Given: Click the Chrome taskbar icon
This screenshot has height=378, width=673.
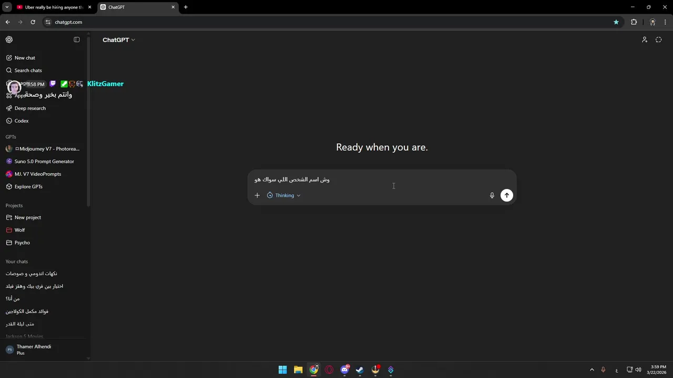Looking at the screenshot, I should 314,370.
